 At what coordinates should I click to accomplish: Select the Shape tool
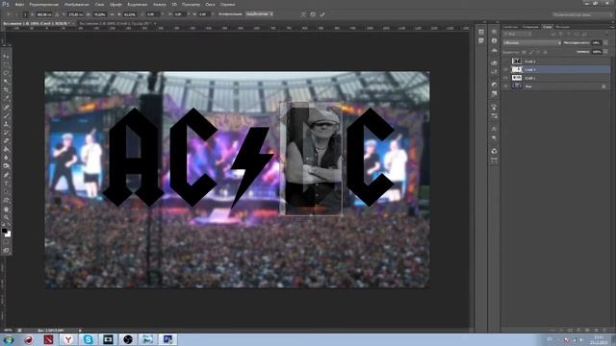click(6, 201)
